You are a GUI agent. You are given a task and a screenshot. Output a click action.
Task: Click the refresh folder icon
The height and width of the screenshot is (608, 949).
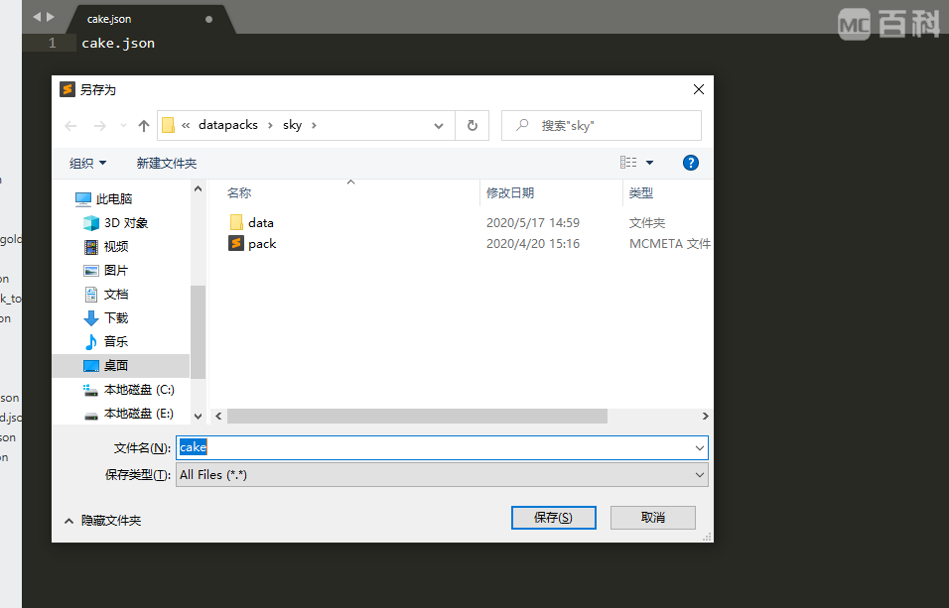click(472, 126)
